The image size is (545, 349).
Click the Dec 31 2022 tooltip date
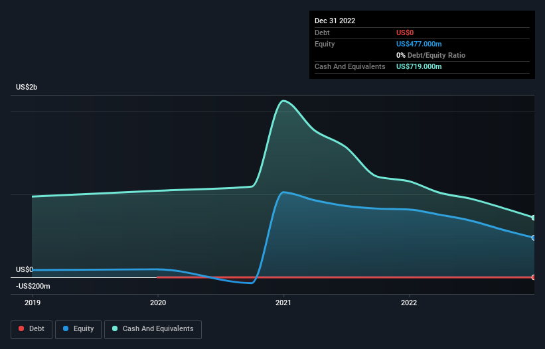point(335,21)
